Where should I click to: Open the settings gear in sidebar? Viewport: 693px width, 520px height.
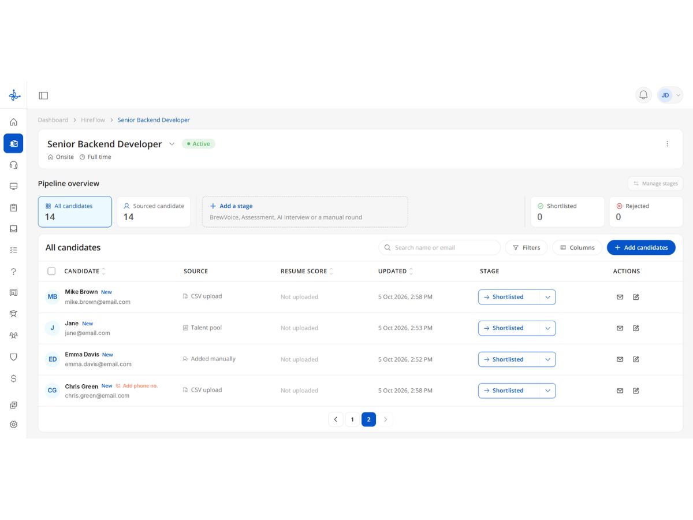coord(13,424)
